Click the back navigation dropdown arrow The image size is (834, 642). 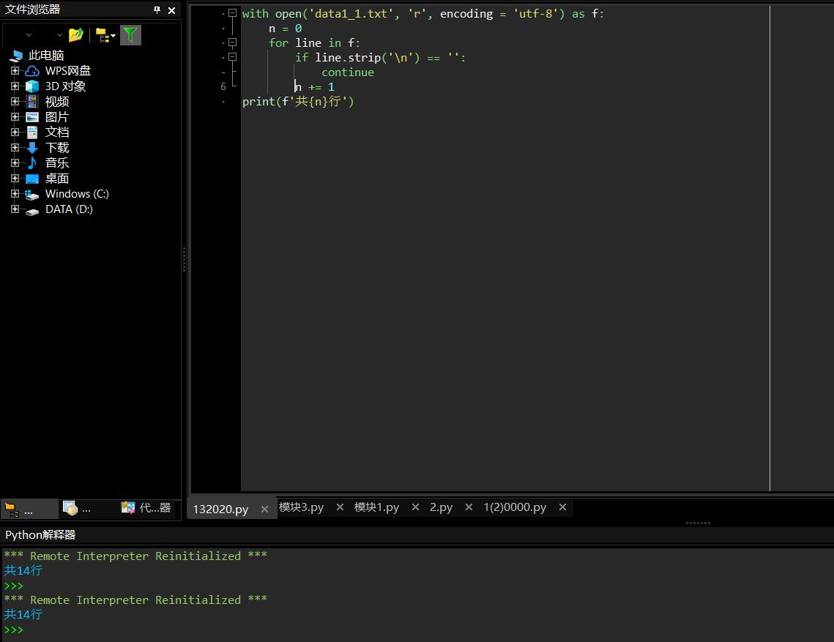[29, 35]
